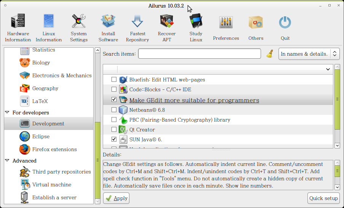344x208 pixels.
Task: Focus the Search items input field
Action: tap(199, 54)
